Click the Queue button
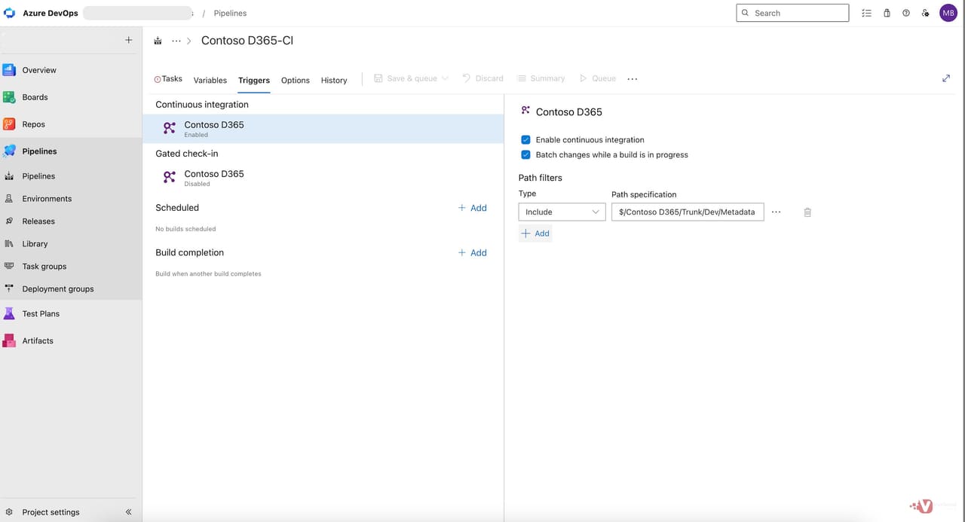 point(598,78)
